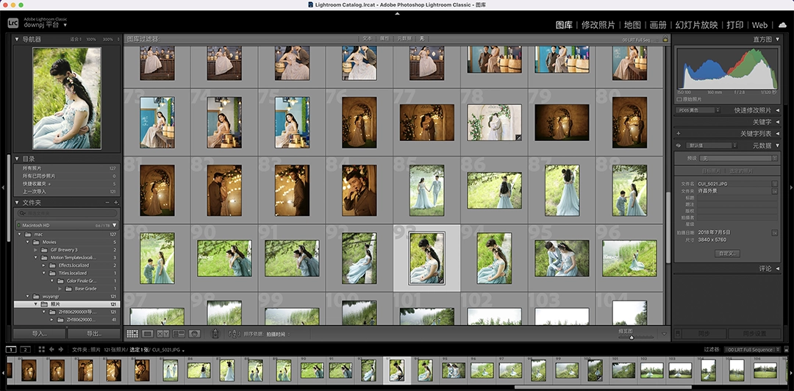
Task: Click the Import button
Action: click(x=39, y=334)
